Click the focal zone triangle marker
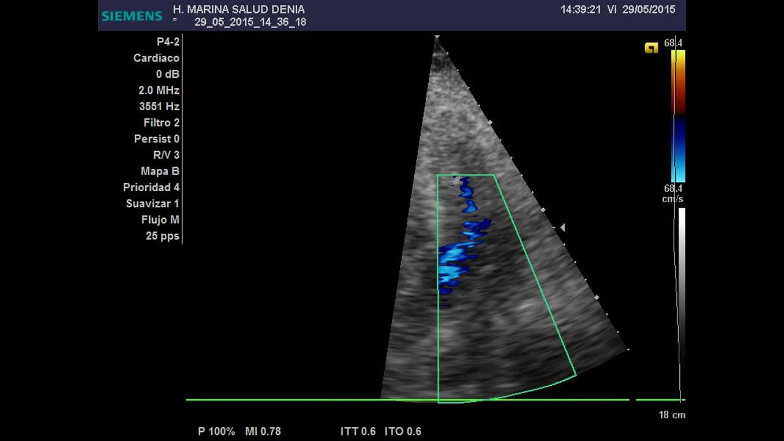 pos(562,228)
